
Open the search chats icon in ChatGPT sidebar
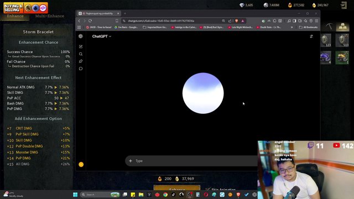[x=81, y=54]
